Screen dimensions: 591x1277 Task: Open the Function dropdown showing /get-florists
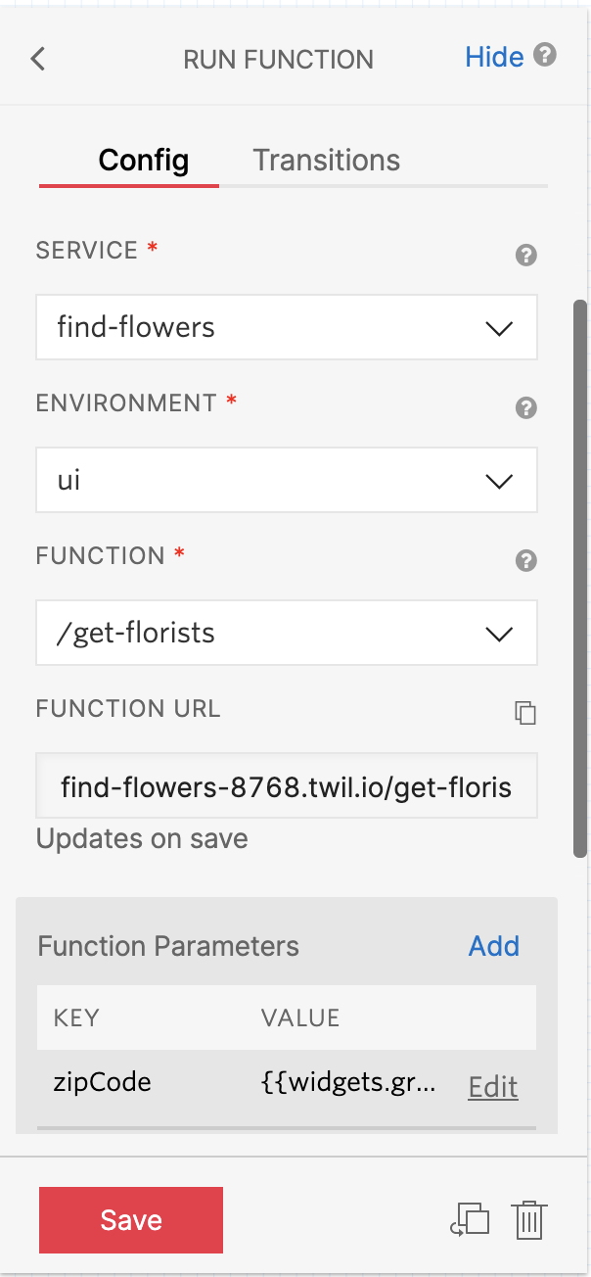(286, 633)
